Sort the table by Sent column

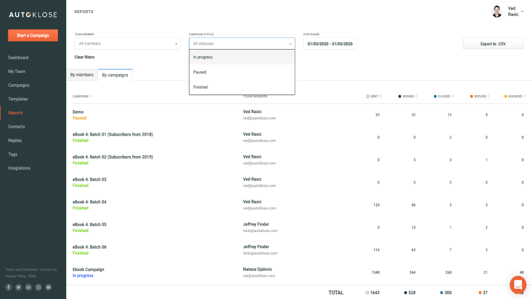[x=374, y=96]
